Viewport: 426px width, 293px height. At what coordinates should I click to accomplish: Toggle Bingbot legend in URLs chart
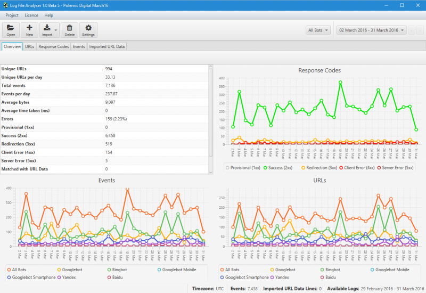point(330,270)
